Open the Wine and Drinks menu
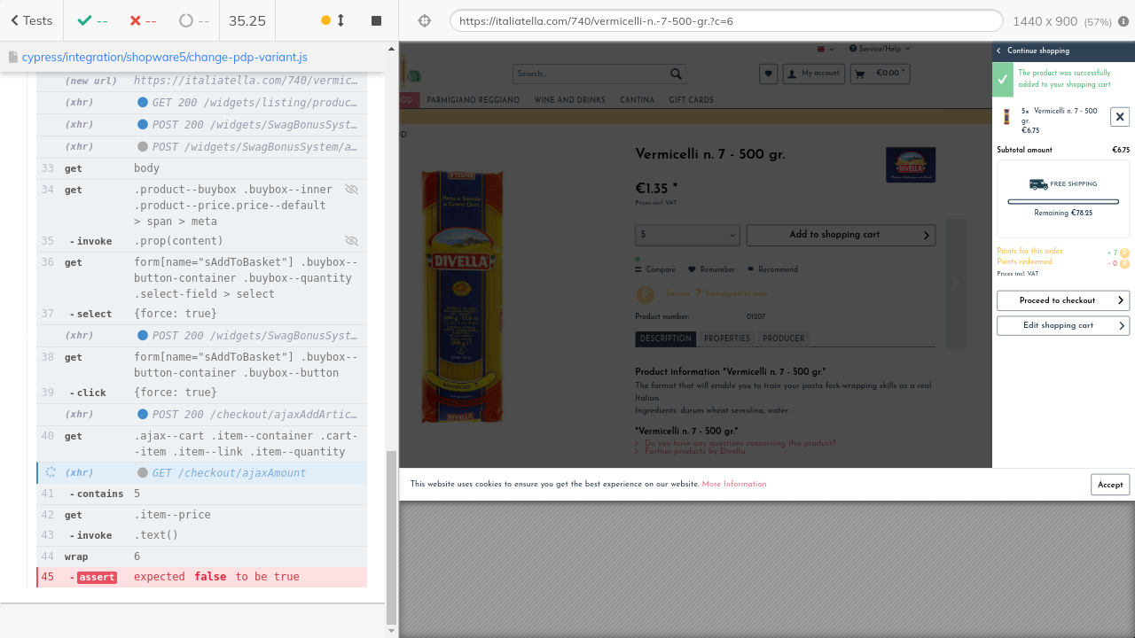This screenshot has height=638, width=1135. point(569,100)
